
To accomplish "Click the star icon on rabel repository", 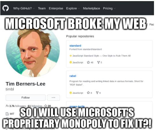I will pos(88,93).
